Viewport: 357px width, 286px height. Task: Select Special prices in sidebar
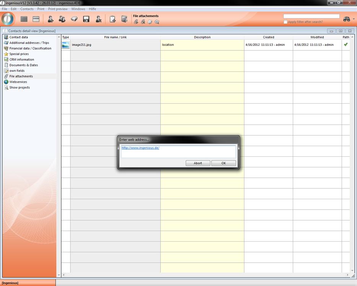tap(19, 54)
